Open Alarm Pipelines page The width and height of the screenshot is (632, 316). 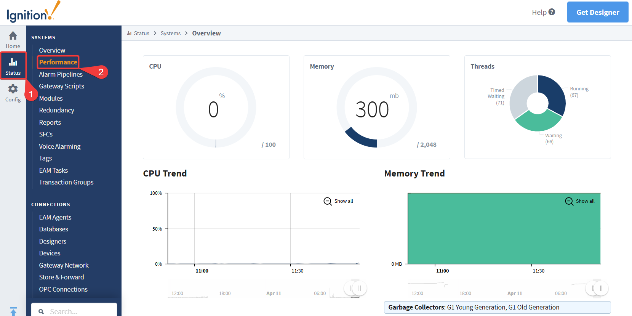61,74
